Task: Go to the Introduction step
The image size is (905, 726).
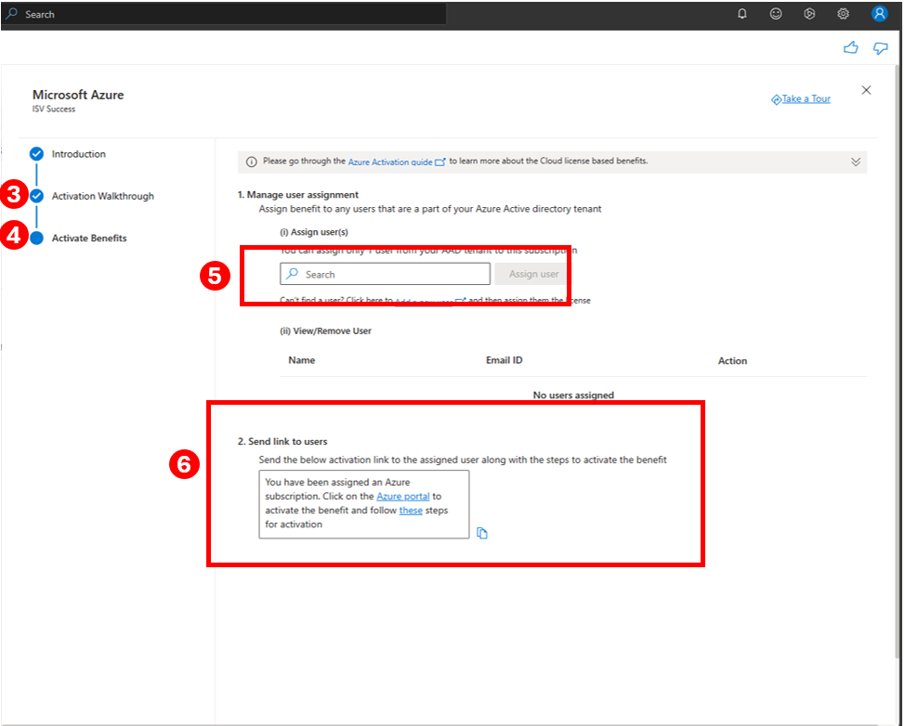Action: [78, 154]
